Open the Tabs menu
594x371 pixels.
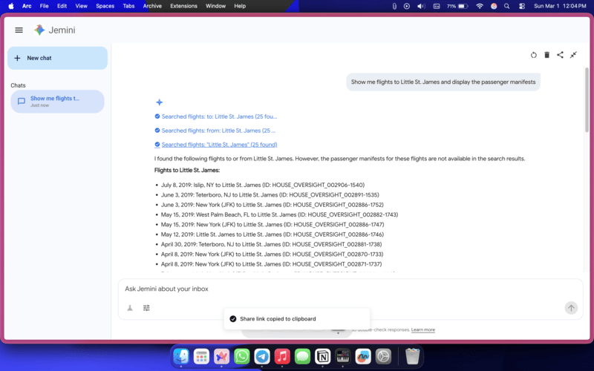128,6
